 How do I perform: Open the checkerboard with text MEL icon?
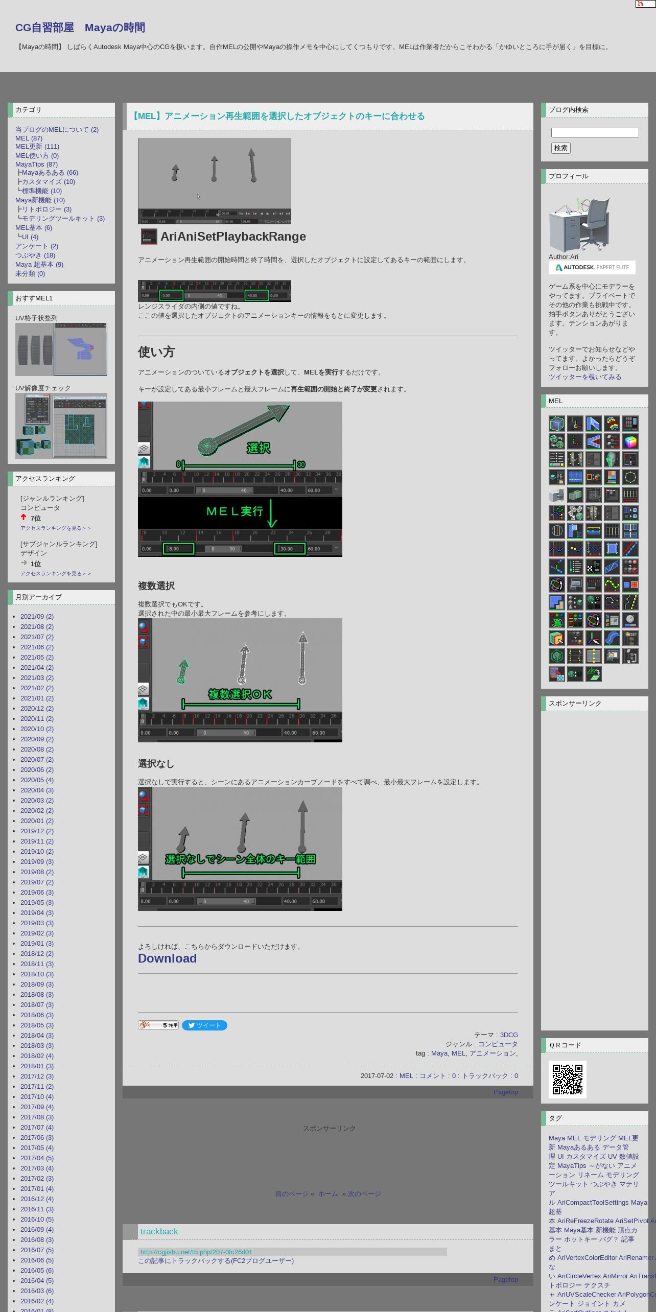(x=594, y=567)
